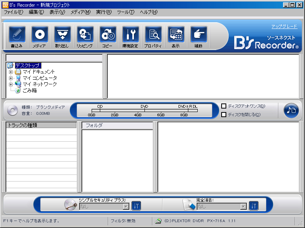Expand the マイ コンピュータ tree node
The width and height of the screenshot is (305, 228).
(x=11, y=78)
